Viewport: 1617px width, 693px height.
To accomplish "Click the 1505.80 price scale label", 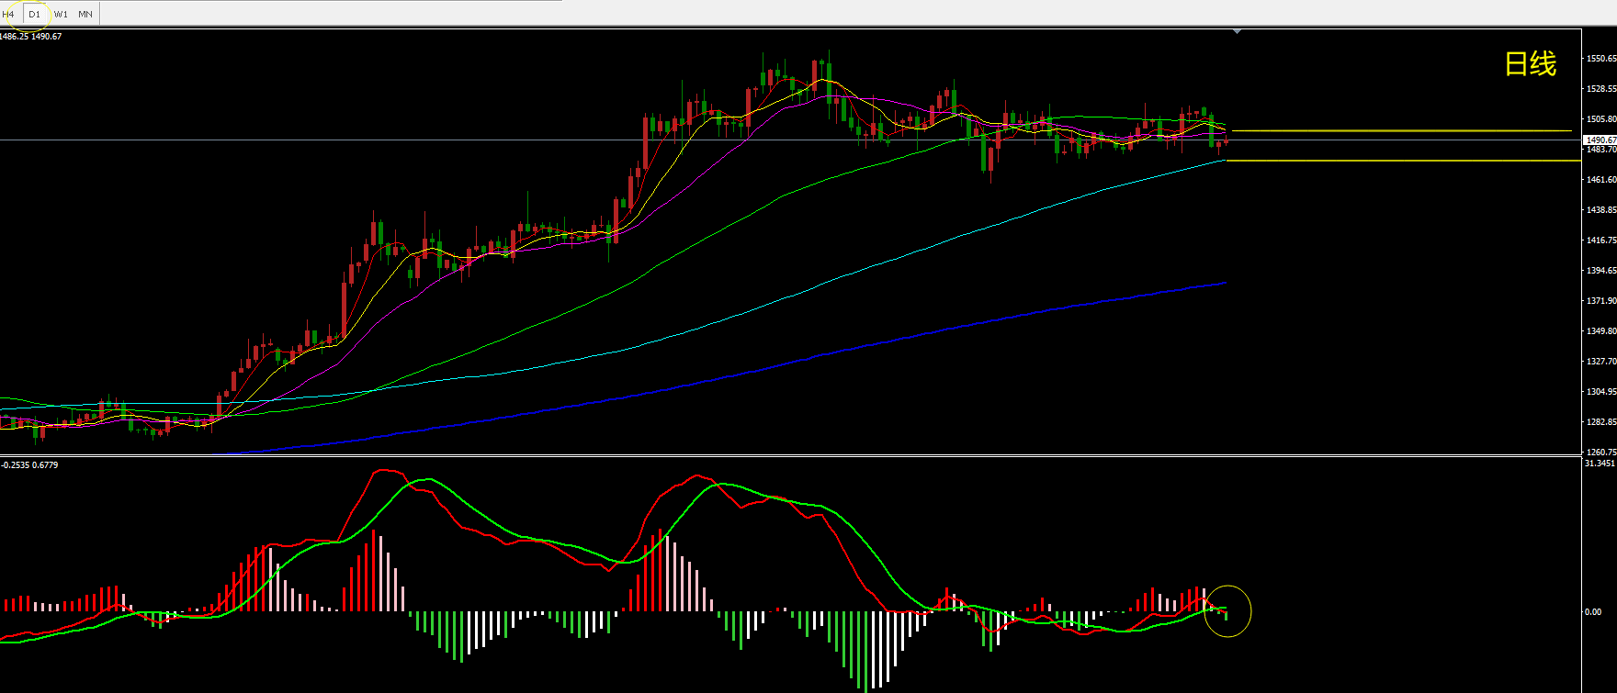I will pyautogui.click(x=1601, y=119).
